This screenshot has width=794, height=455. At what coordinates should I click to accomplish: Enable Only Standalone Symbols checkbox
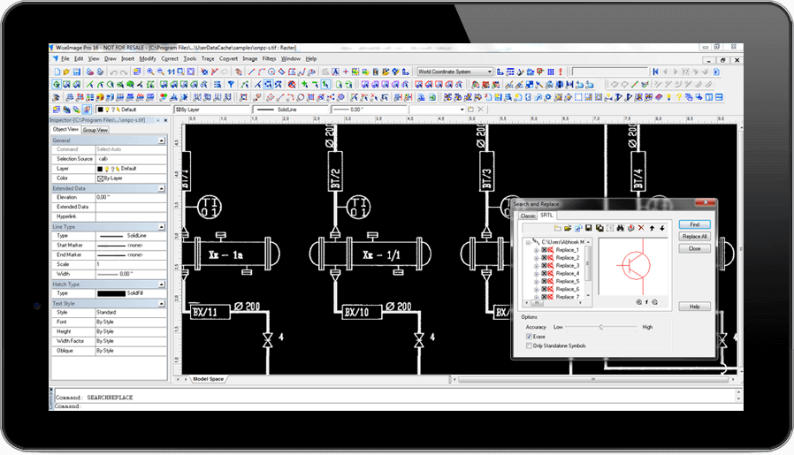coord(529,345)
